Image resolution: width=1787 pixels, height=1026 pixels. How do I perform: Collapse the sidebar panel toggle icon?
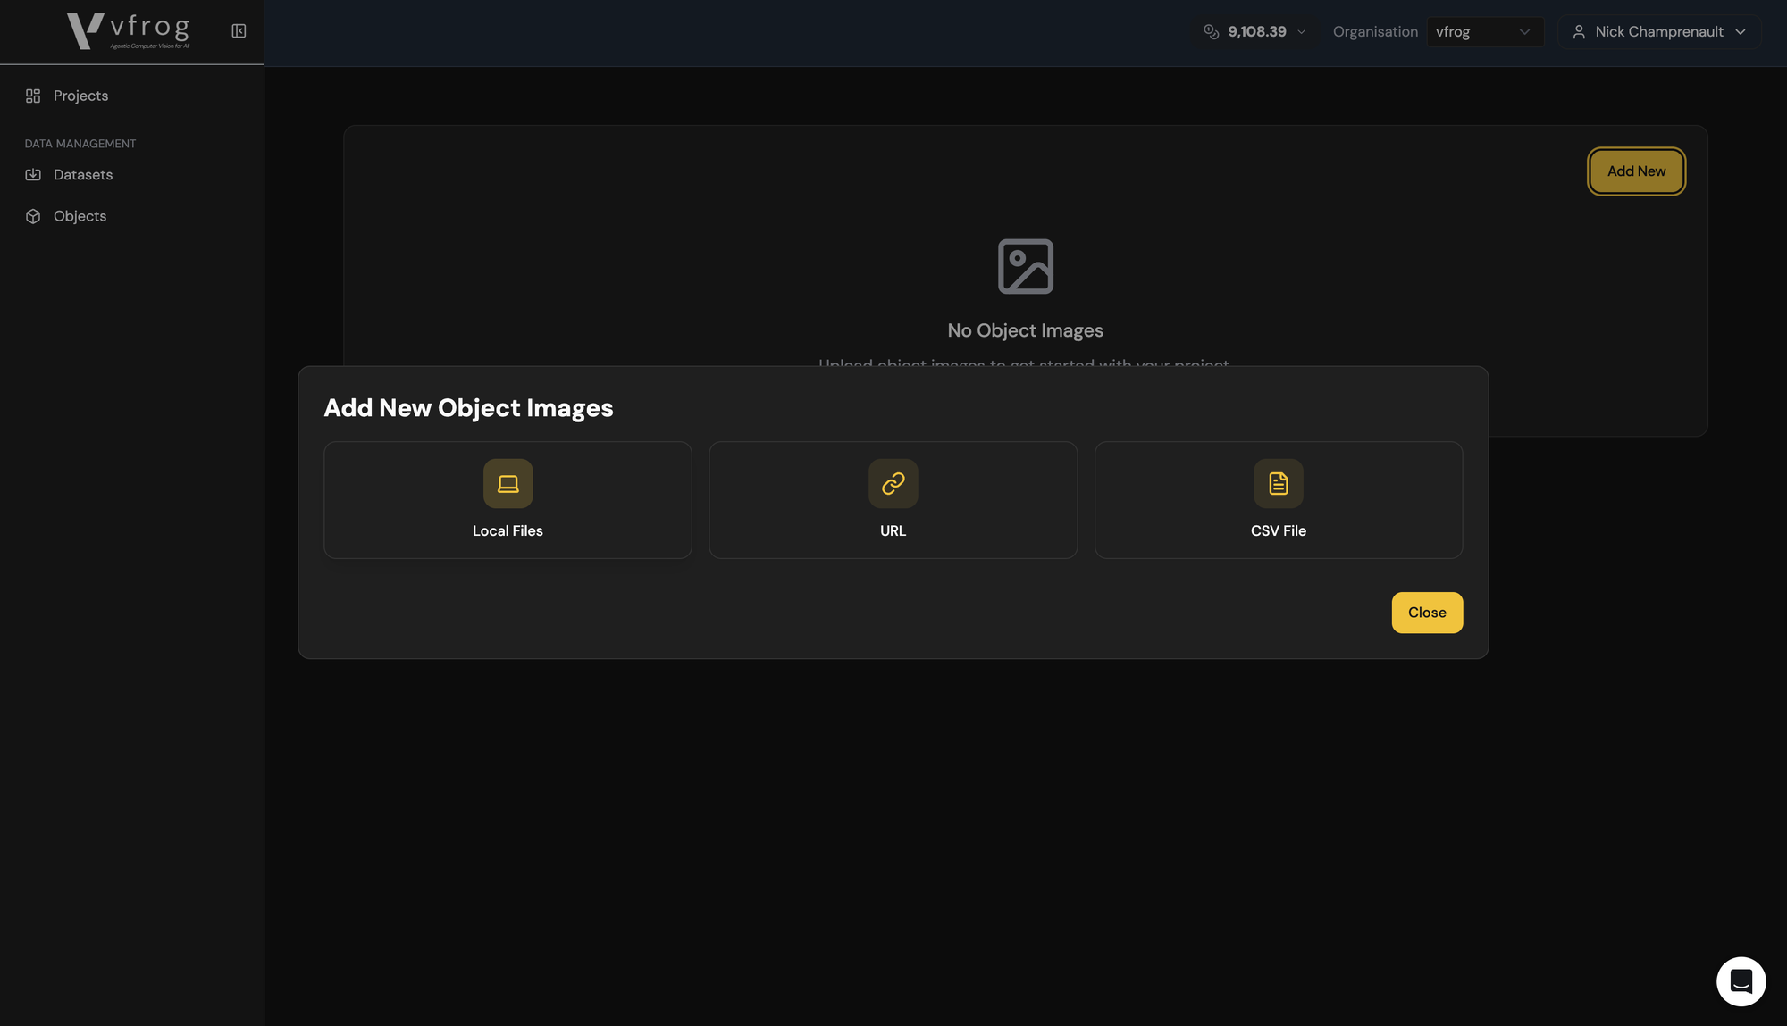pyautogui.click(x=239, y=31)
